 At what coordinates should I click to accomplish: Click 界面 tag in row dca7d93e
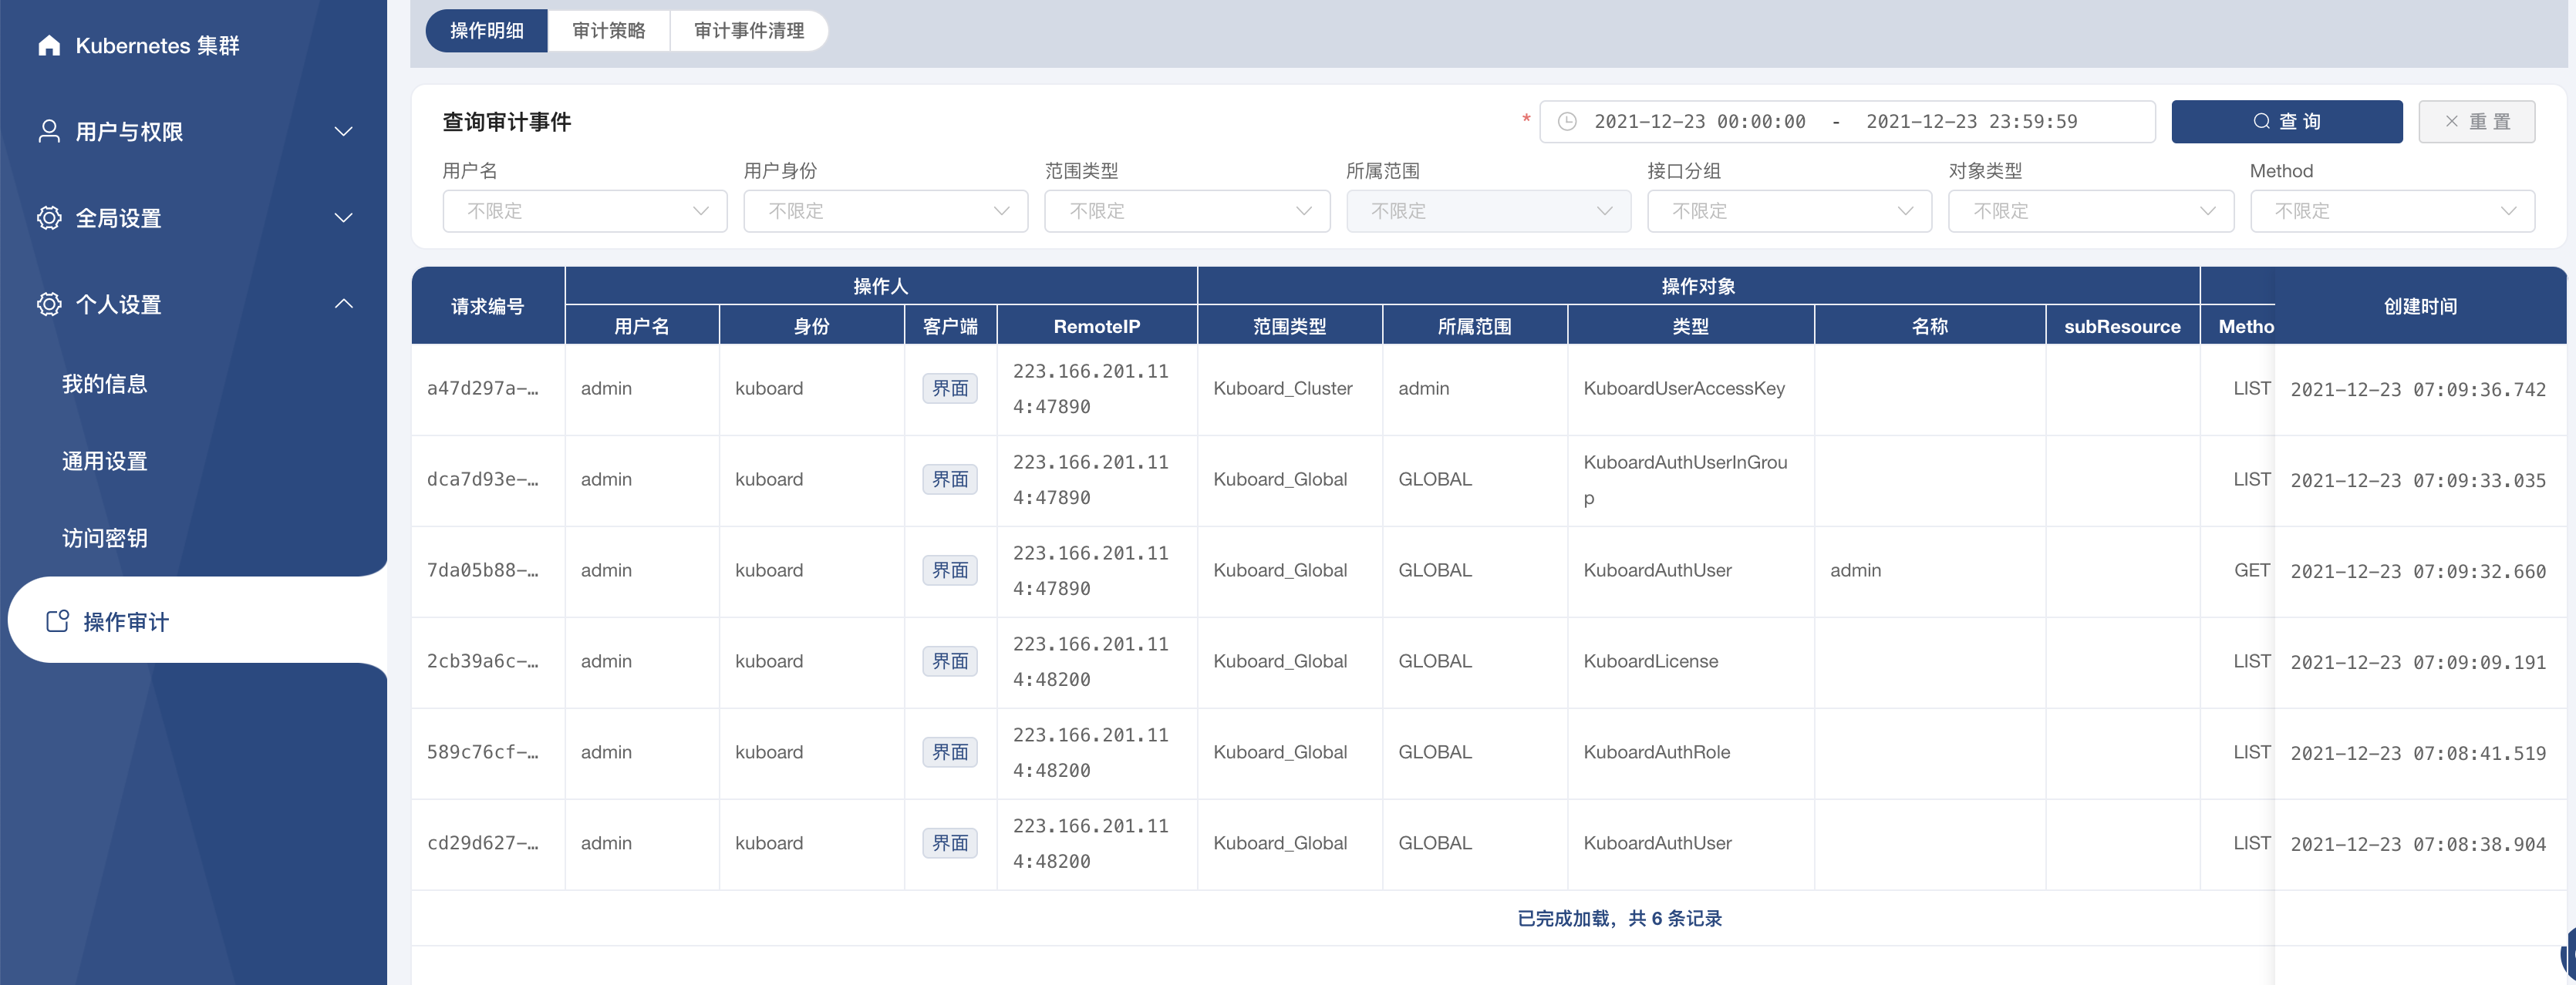click(x=950, y=479)
